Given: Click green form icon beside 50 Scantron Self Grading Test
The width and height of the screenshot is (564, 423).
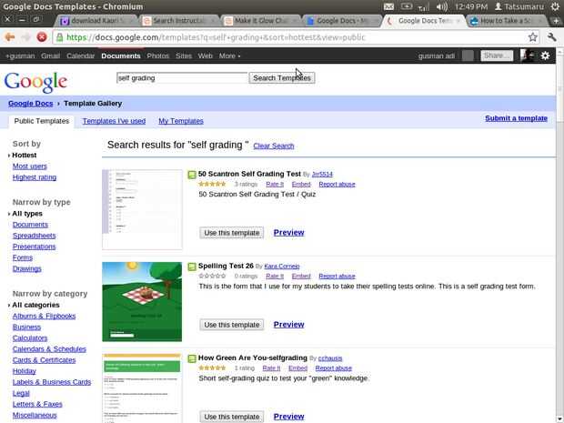Looking at the screenshot, I should [x=192, y=175].
